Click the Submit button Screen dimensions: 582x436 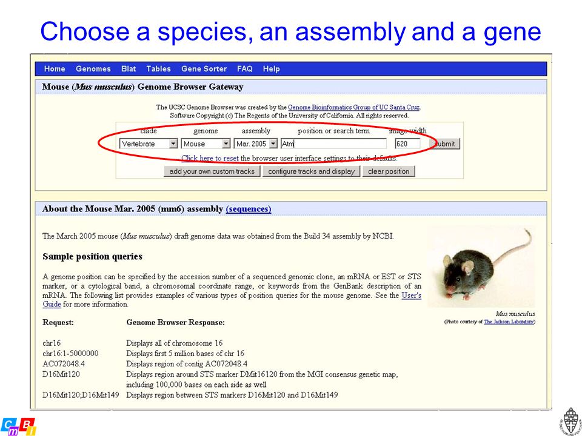(x=444, y=144)
